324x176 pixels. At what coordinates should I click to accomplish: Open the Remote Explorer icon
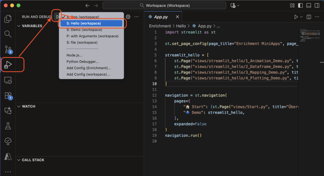8,80
